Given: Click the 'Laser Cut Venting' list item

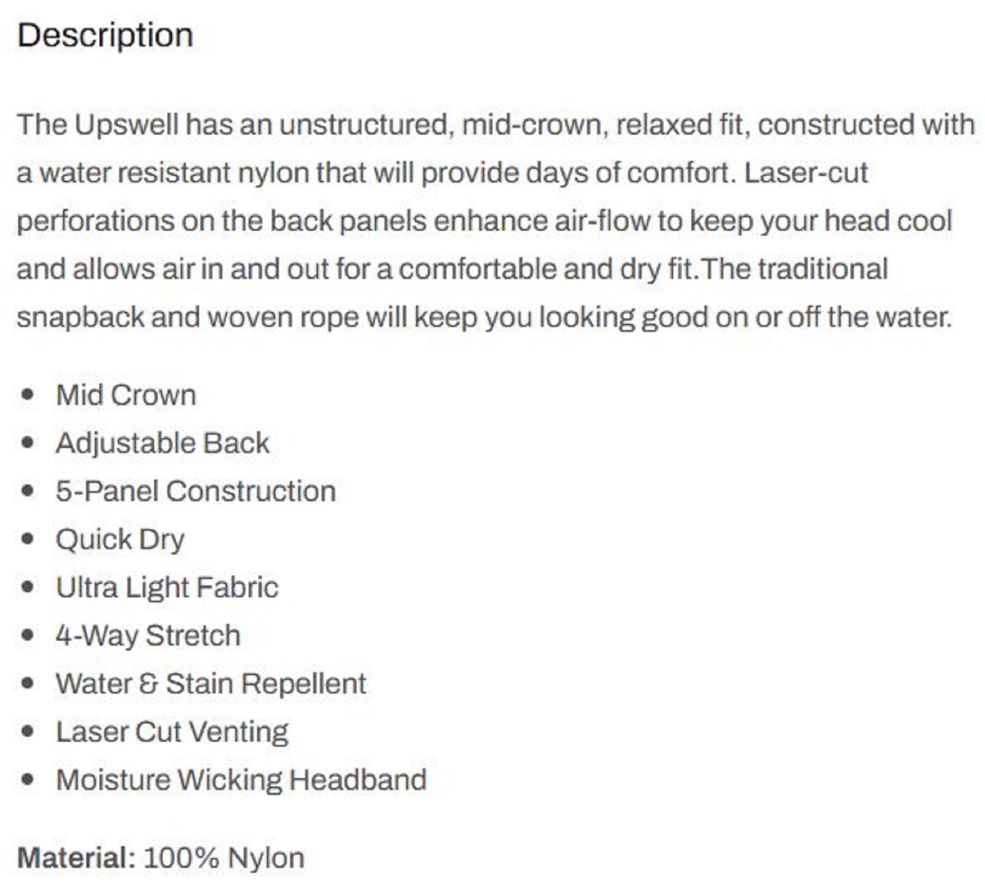Looking at the screenshot, I should [x=172, y=732].
